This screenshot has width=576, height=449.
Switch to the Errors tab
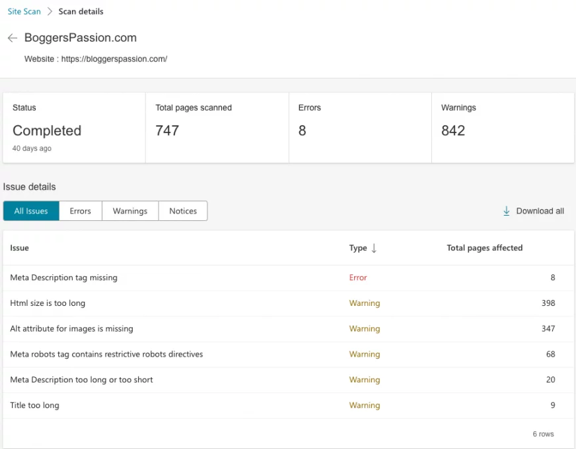click(81, 211)
